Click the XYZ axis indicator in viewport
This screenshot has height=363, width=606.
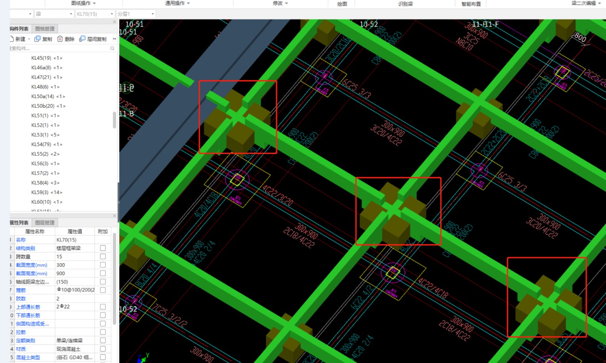click(143, 358)
